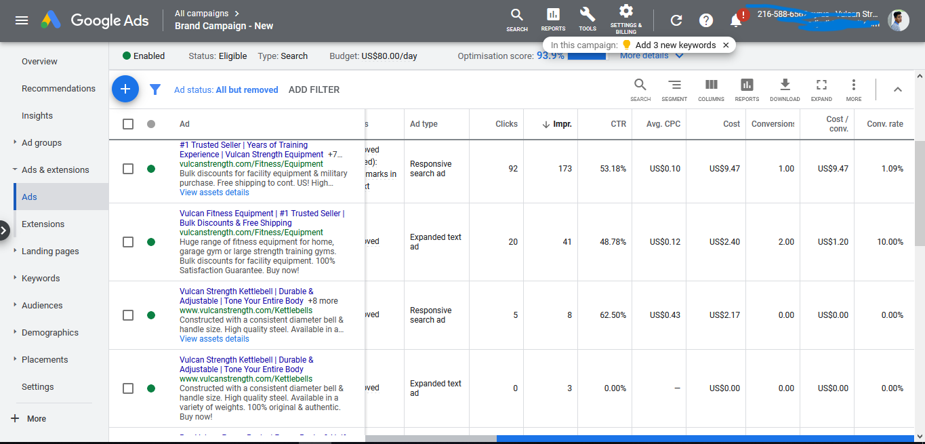Open the hamburger main menu
The image size is (925, 444).
22,20
